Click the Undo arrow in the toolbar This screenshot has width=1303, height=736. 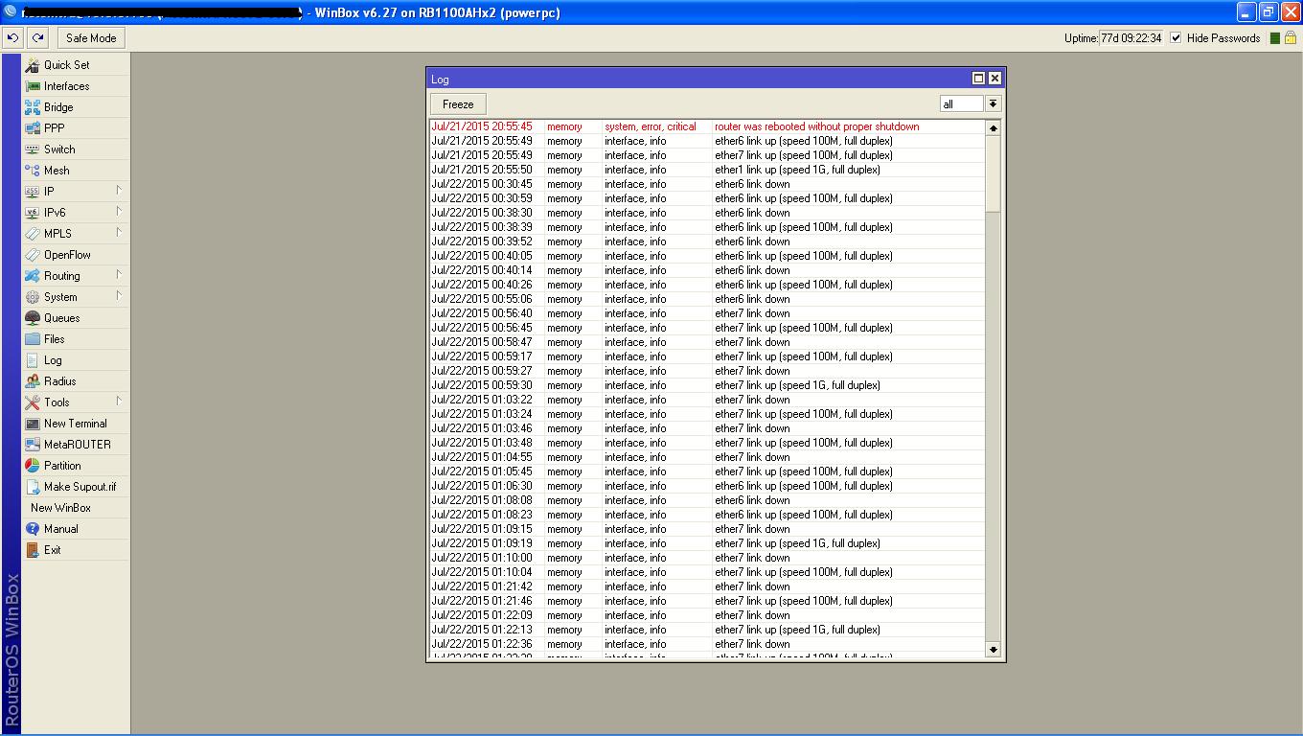(x=13, y=38)
